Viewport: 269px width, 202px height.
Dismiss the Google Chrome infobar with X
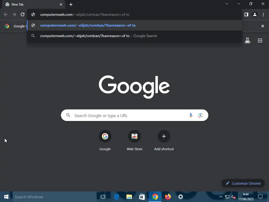[263, 26]
